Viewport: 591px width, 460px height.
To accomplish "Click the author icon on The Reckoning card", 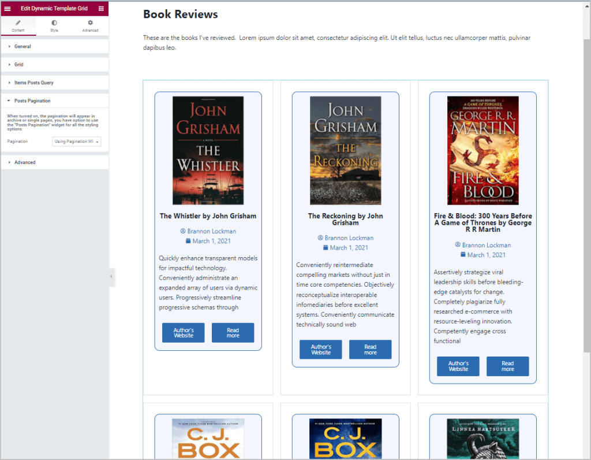I will point(320,238).
